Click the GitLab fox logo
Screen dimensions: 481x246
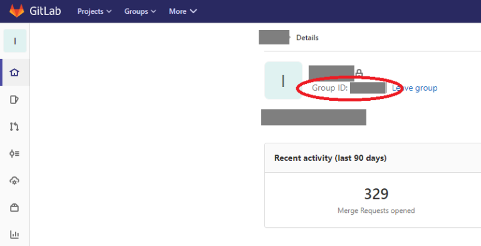[16, 11]
